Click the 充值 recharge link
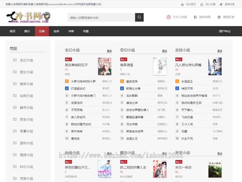This screenshot has height=182, width=242. [x=184, y=17]
